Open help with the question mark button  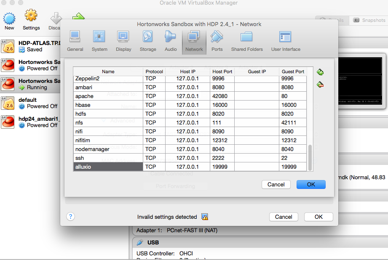[x=70, y=217]
